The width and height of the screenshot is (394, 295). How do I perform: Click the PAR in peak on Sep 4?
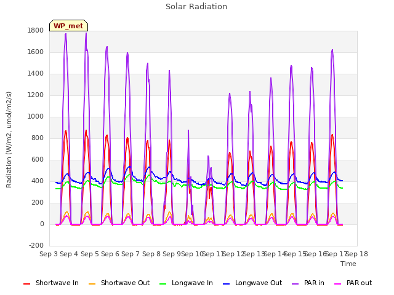66,34
